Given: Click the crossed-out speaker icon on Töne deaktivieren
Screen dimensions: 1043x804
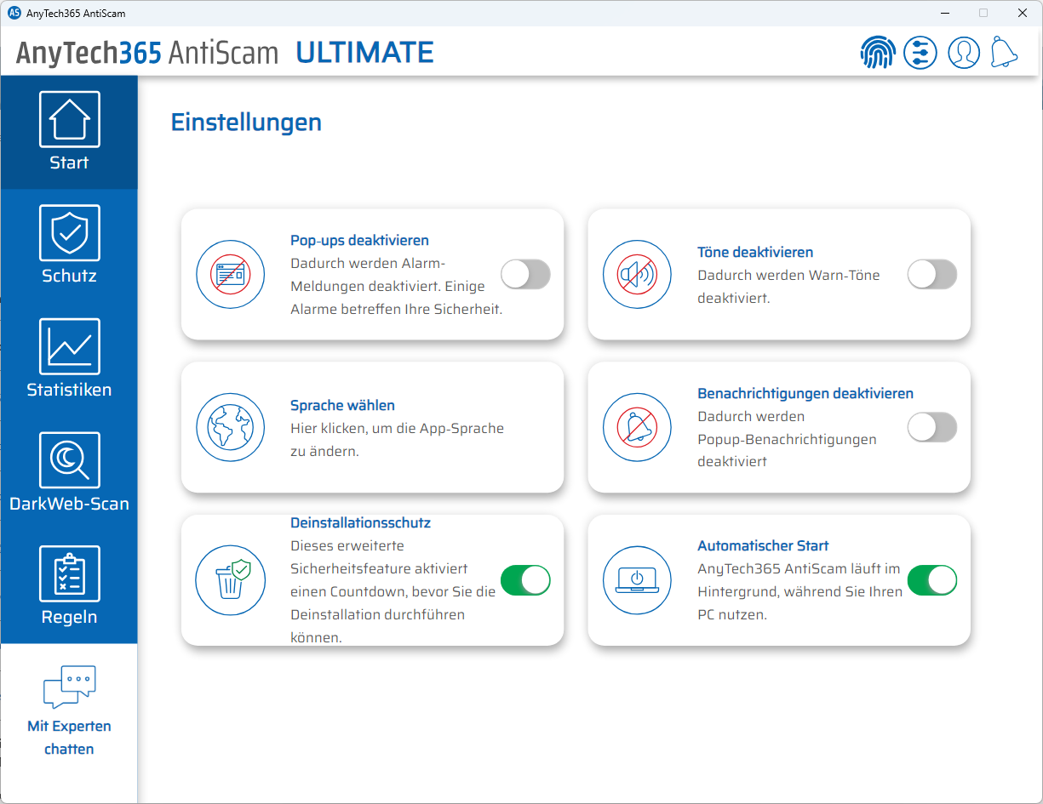Looking at the screenshot, I should [637, 274].
